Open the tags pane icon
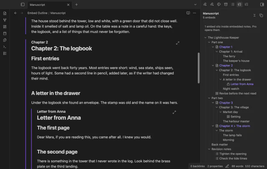 click(x=219, y=5)
